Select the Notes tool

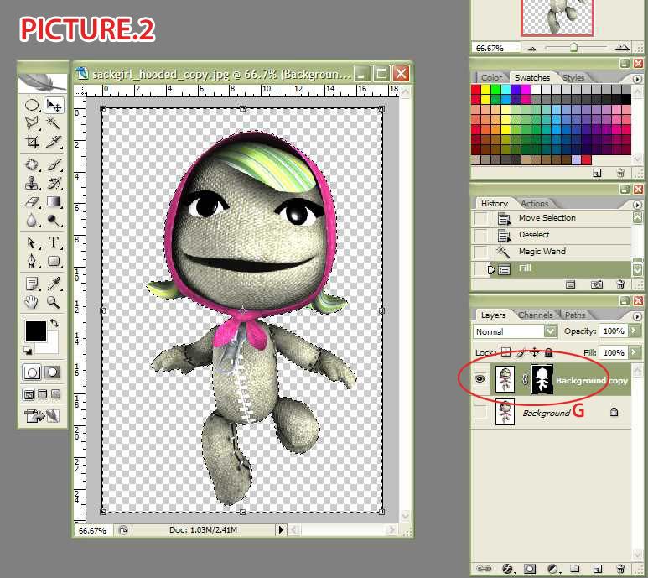(x=32, y=284)
